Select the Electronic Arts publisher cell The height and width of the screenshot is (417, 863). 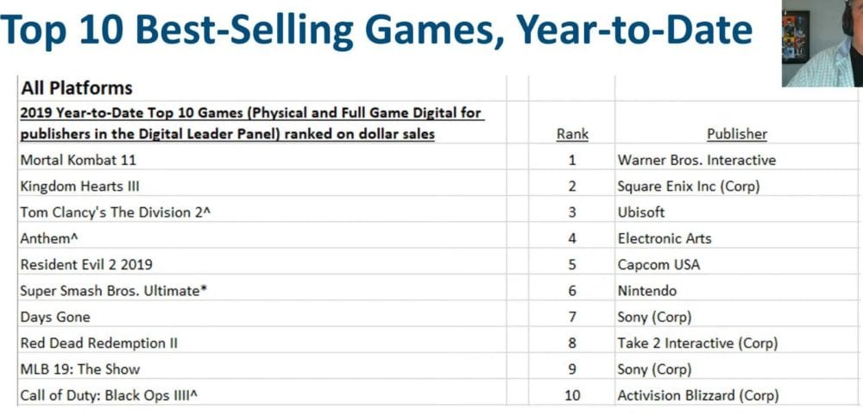(x=665, y=238)
